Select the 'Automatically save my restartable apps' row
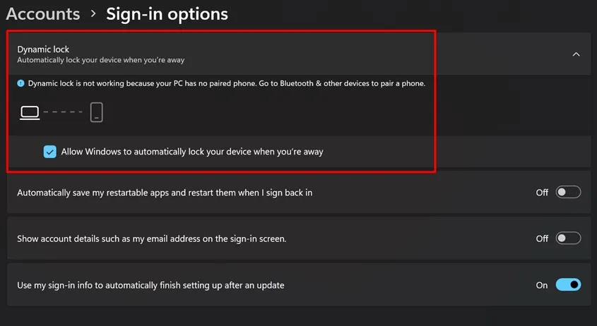Screen dimensions: 597x326 (x=164, y=192)
